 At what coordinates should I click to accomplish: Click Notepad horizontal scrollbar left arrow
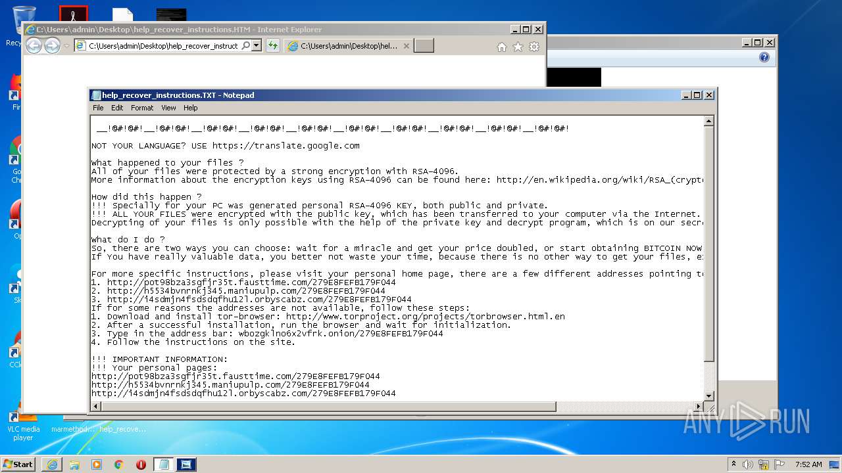[96, 407]
